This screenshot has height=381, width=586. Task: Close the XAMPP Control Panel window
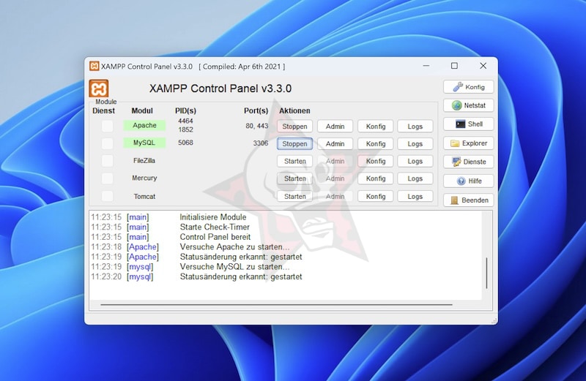pyautogui.click(x=483, y=66)
